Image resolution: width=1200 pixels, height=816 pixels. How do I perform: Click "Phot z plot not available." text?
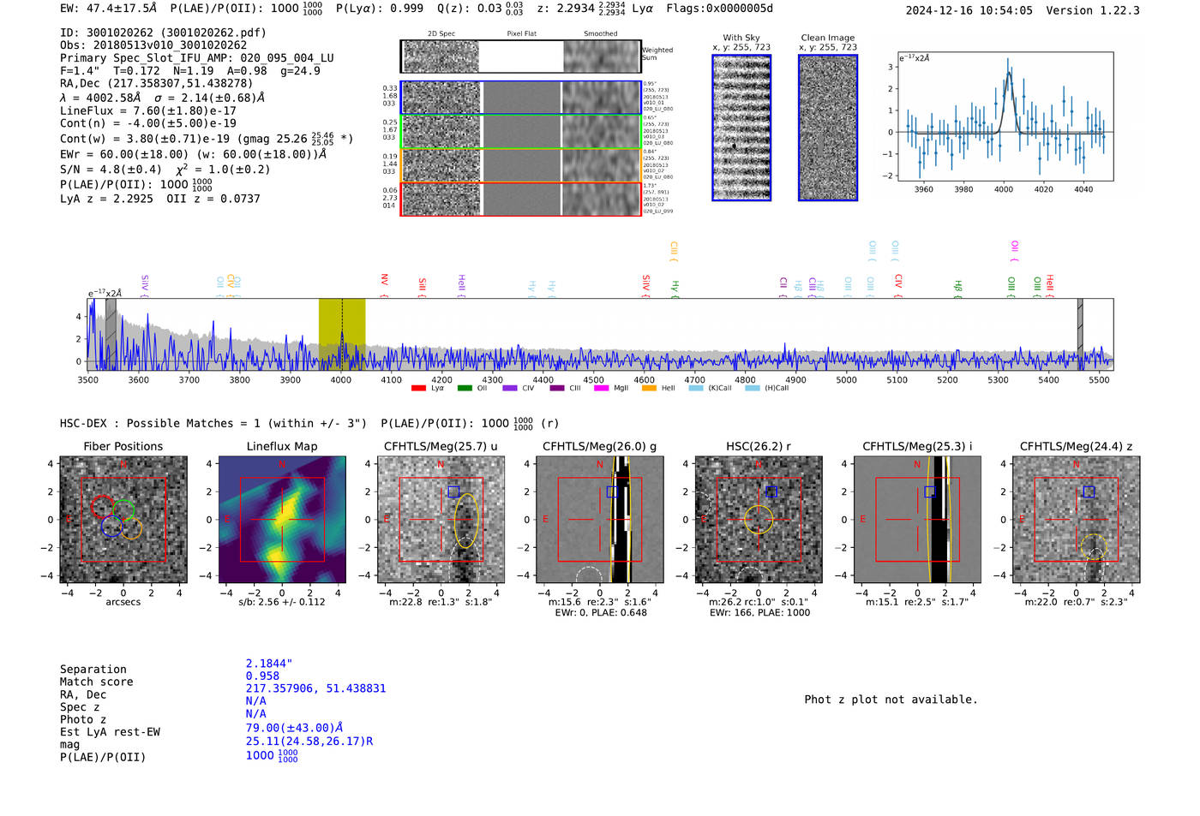[x=891, y=700]
